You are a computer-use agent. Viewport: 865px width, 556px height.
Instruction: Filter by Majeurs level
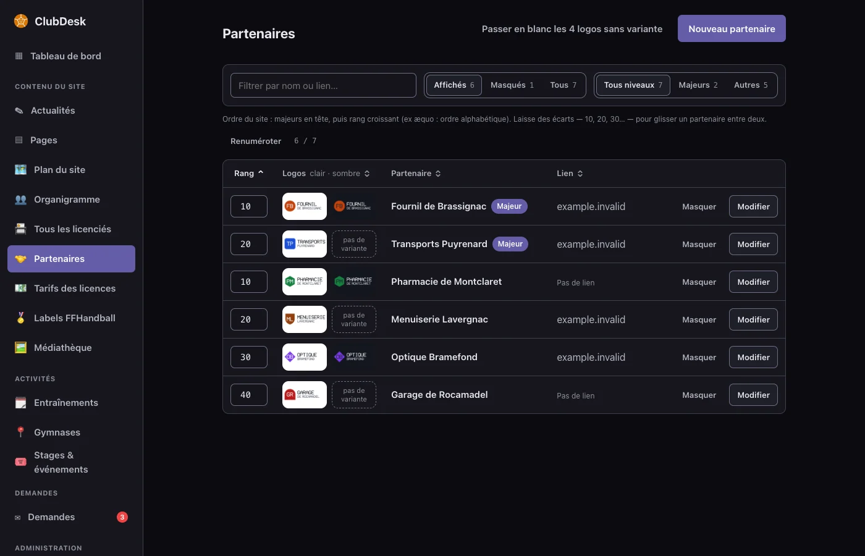[698, 85]
